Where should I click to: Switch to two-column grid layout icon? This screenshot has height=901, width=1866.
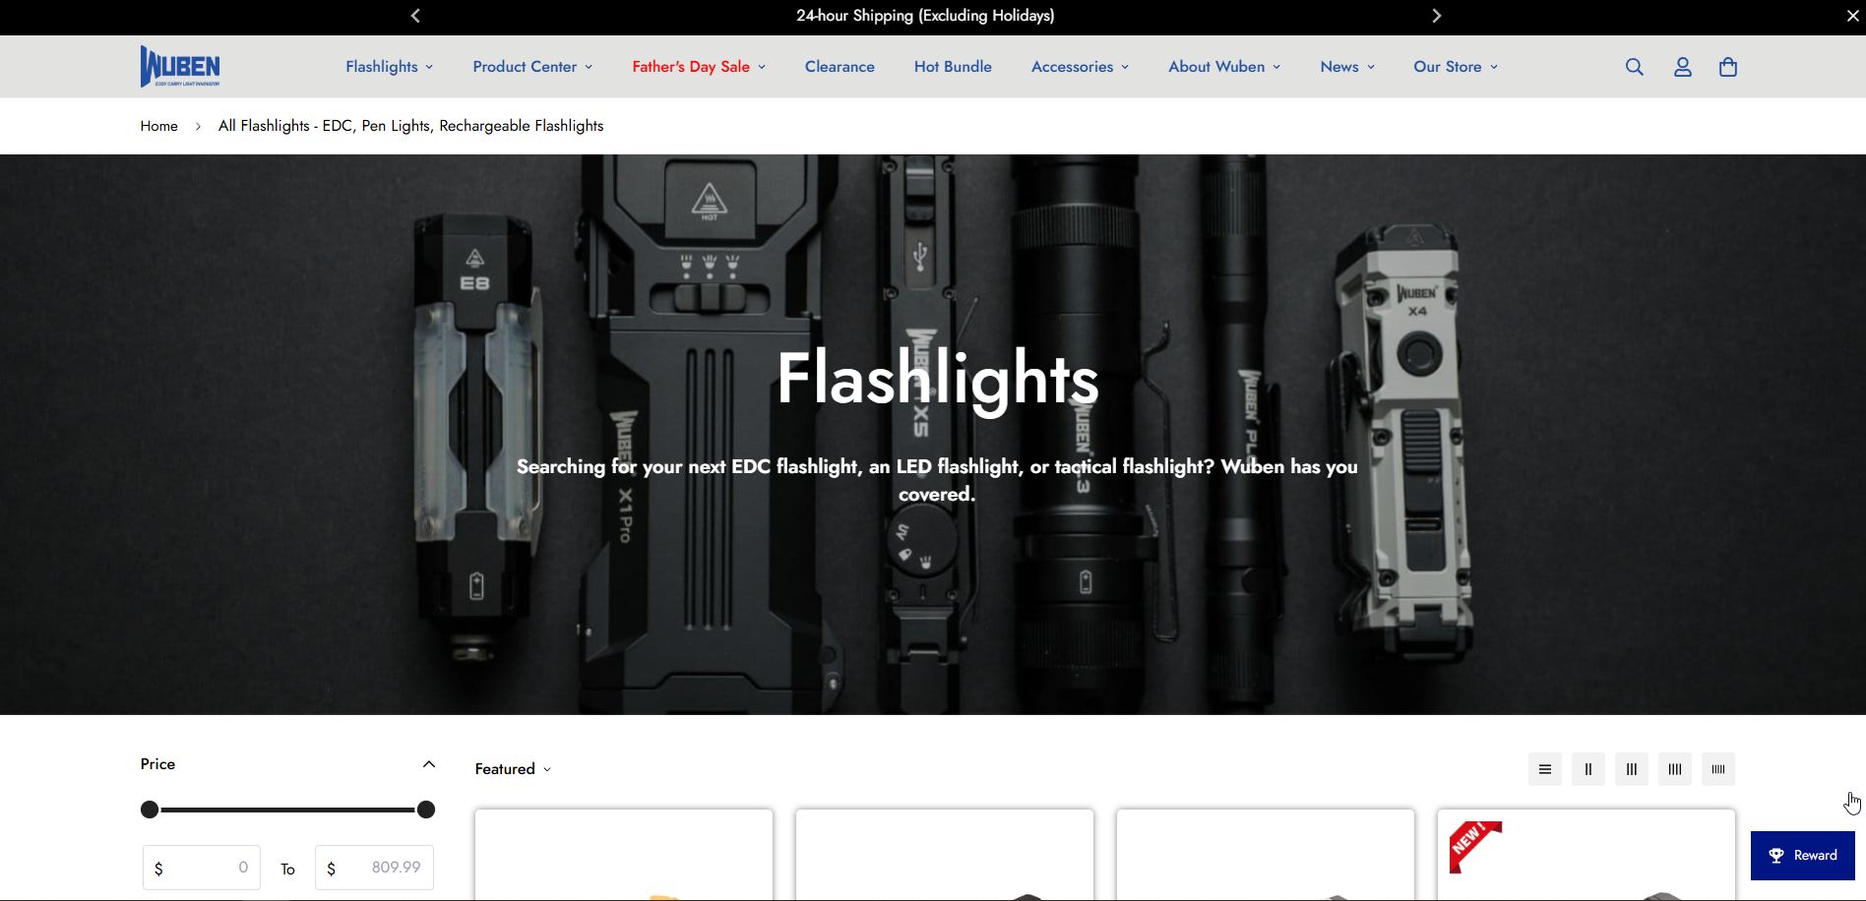(x=1588, y=769)
